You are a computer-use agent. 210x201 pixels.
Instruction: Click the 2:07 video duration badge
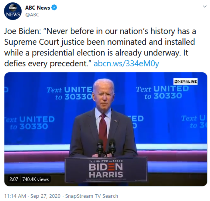tap(14, 179)
